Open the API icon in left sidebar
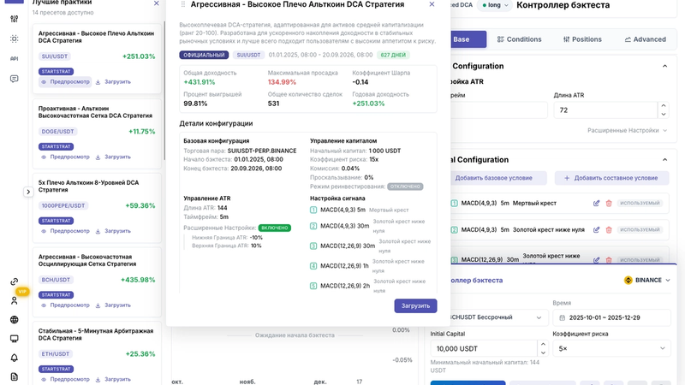Screen dimensions: 685x385 click(x=14, y=58)
